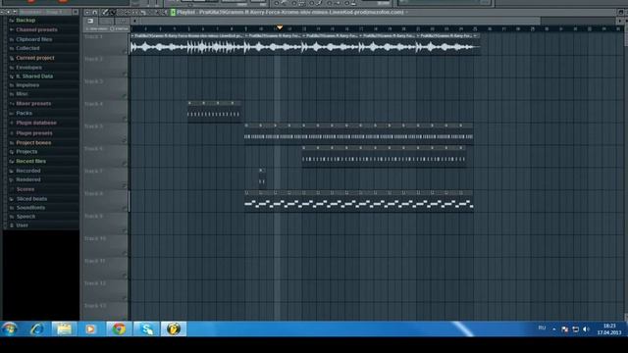Click the green Playlist window icon

click(x=173, y=13)
